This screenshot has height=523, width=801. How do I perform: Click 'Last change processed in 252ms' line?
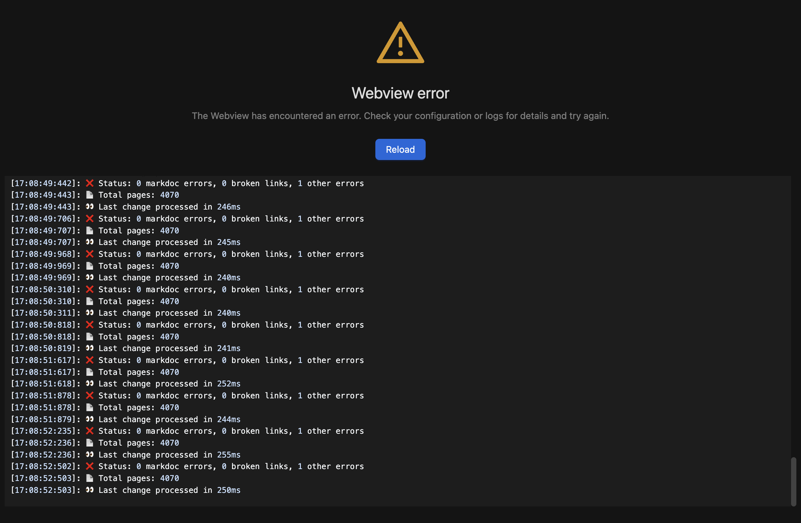pos(169,384)
